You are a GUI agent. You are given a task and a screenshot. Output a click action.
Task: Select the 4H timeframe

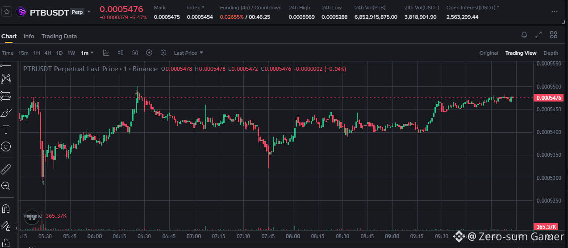click(48, 53)
